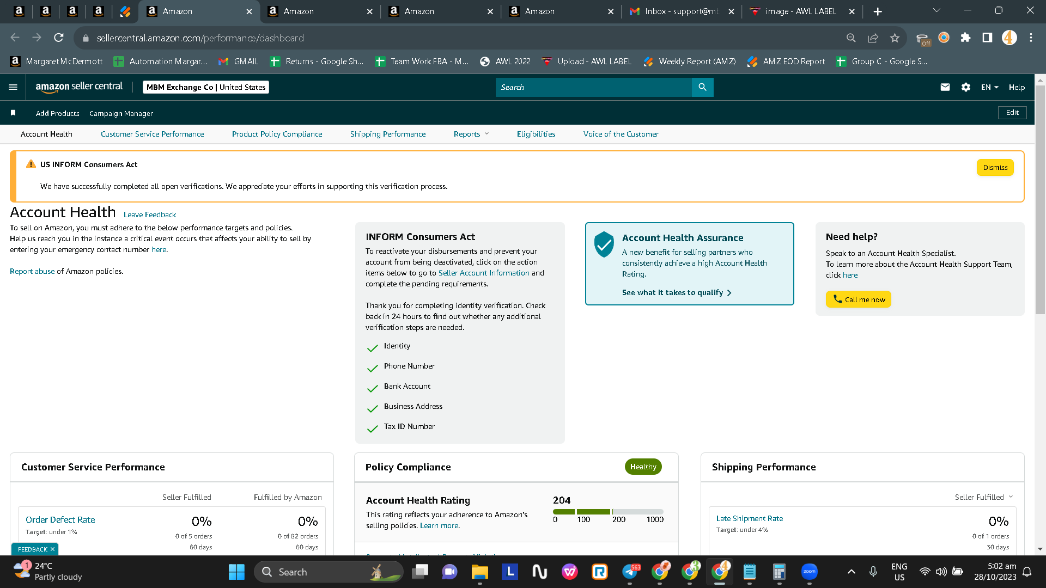Click the browser address bar URL

pos(200,38)
